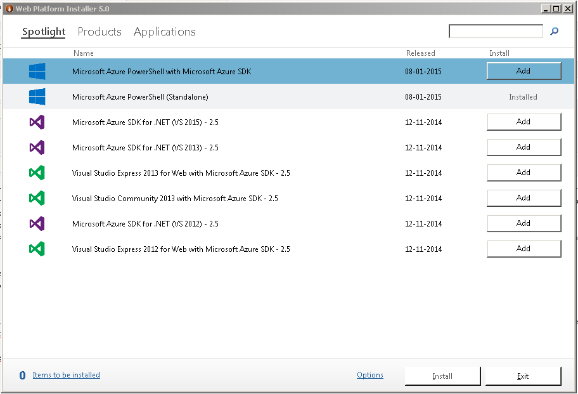
Task: Open the Items to be installed link
Action: [67, 375]
